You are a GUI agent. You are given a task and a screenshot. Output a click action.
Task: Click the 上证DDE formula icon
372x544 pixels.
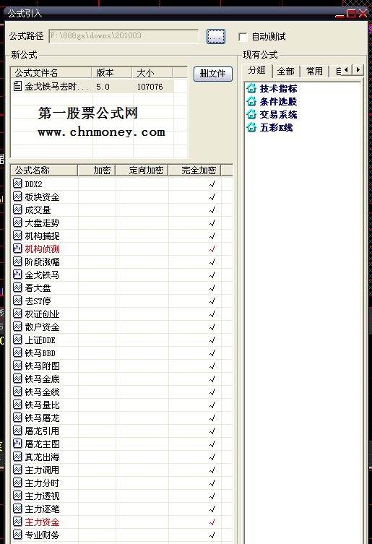pyautogui.click(x=17, y=340)
